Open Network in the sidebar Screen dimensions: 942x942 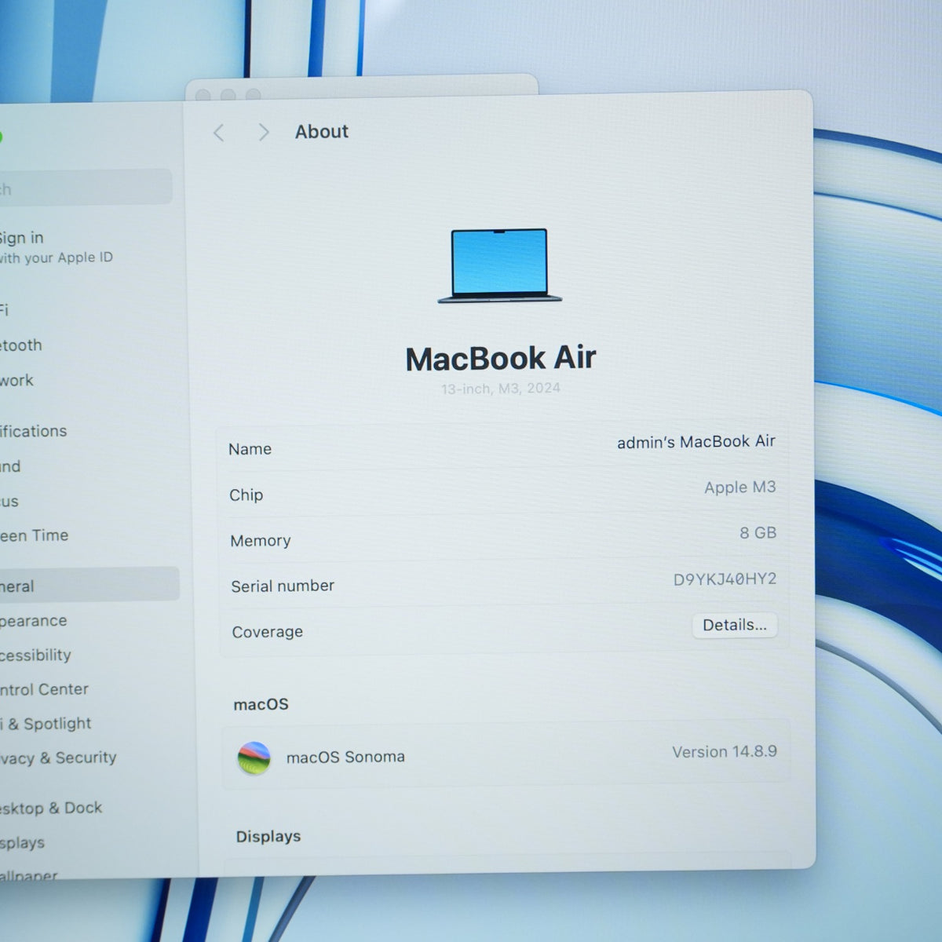click(x=16, y=381)
